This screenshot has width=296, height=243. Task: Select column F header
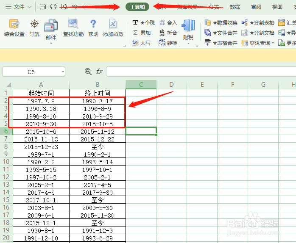[x=232, y=84]
